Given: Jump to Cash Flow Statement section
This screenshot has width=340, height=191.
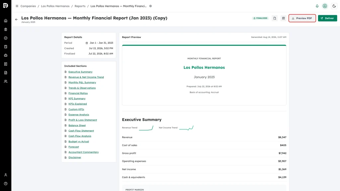Looking at the screenshot, I should [81, 131].
